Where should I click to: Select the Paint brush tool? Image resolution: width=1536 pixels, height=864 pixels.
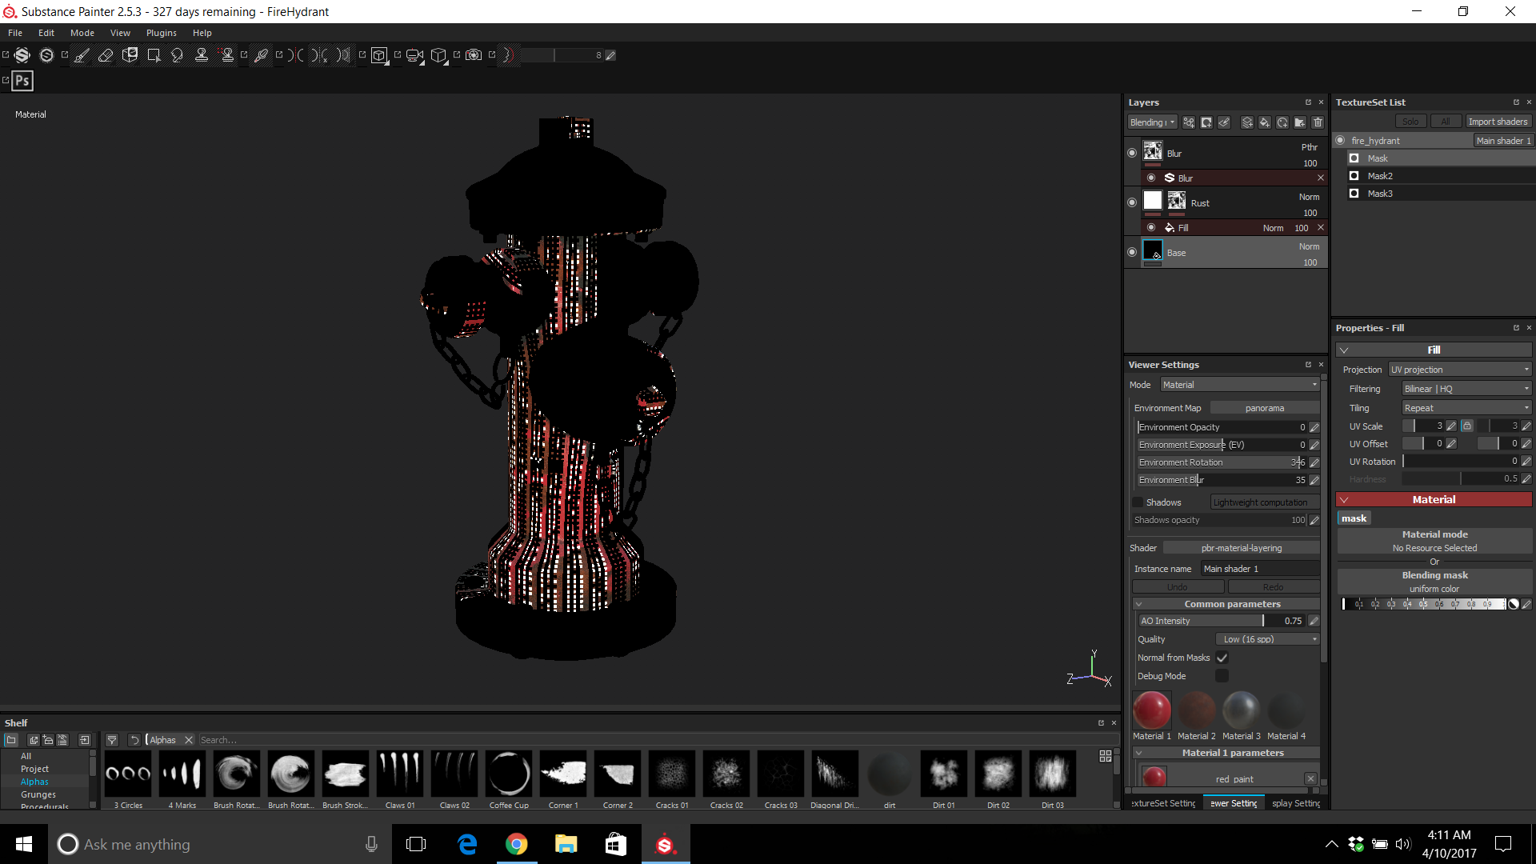coord(80,55)
